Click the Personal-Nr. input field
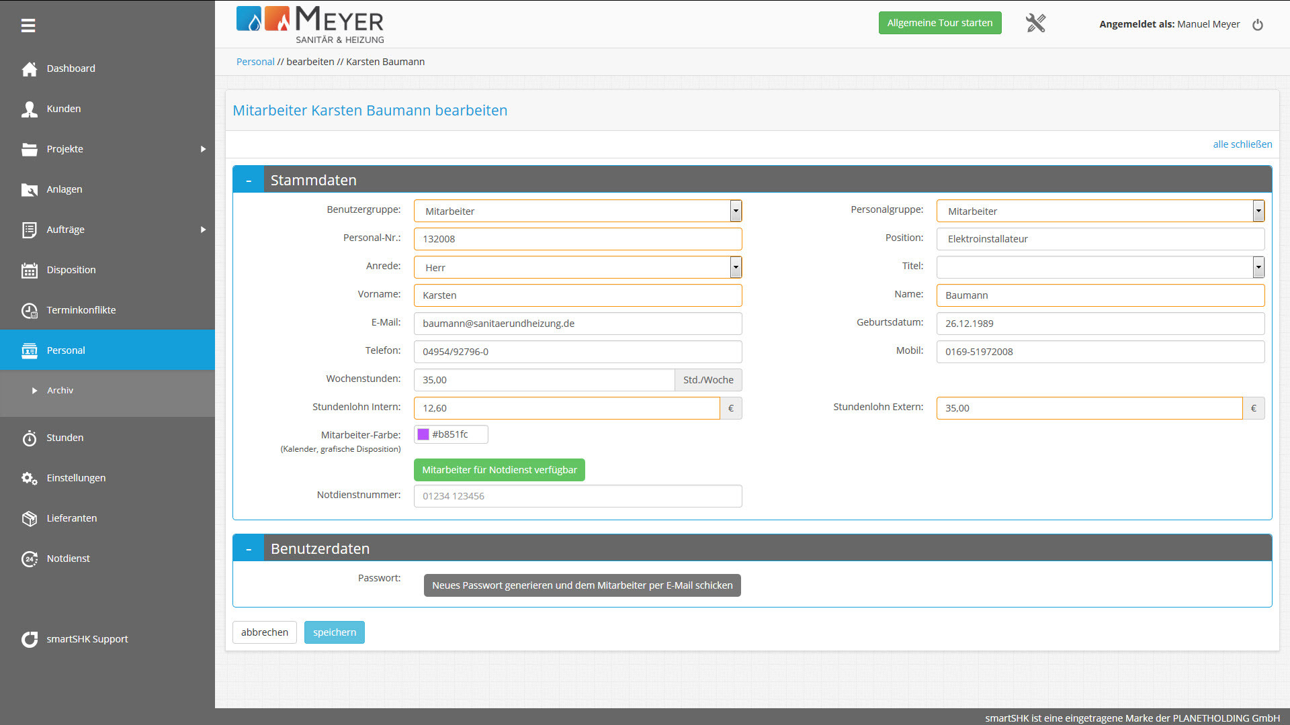The width and height of the screenshot is (1290, 725). click(x=578, y=239)
